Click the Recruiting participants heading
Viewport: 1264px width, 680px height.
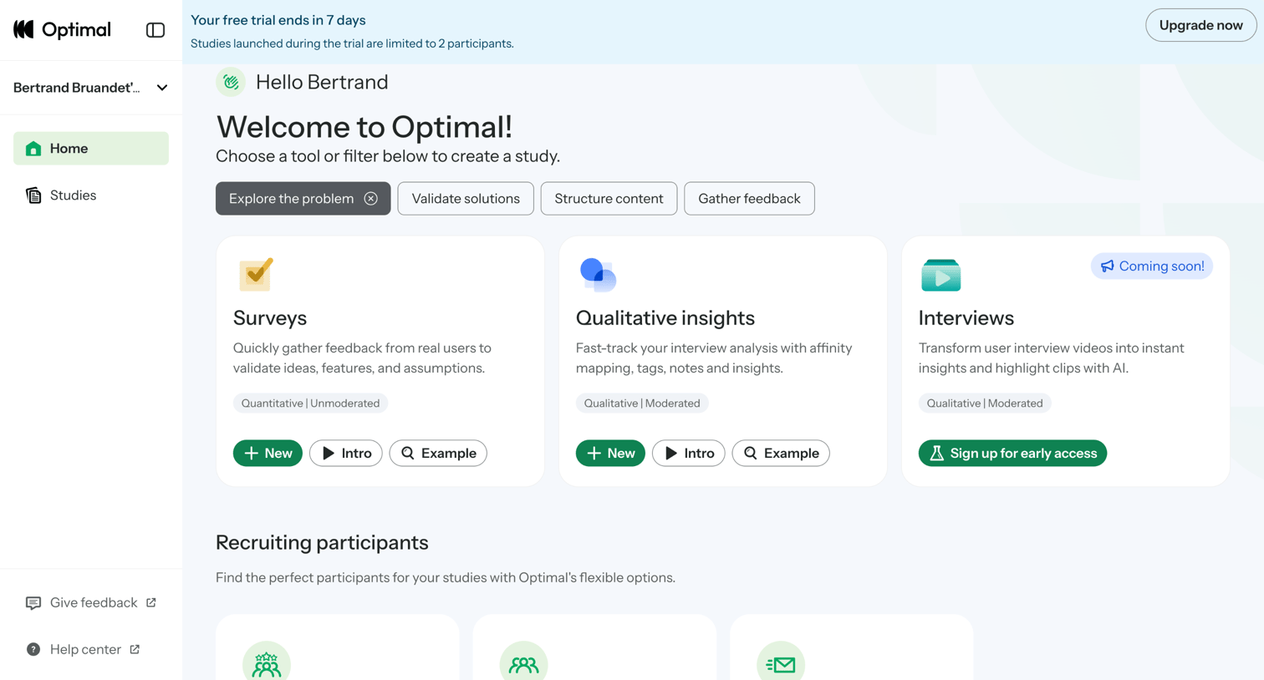[322, 543]
